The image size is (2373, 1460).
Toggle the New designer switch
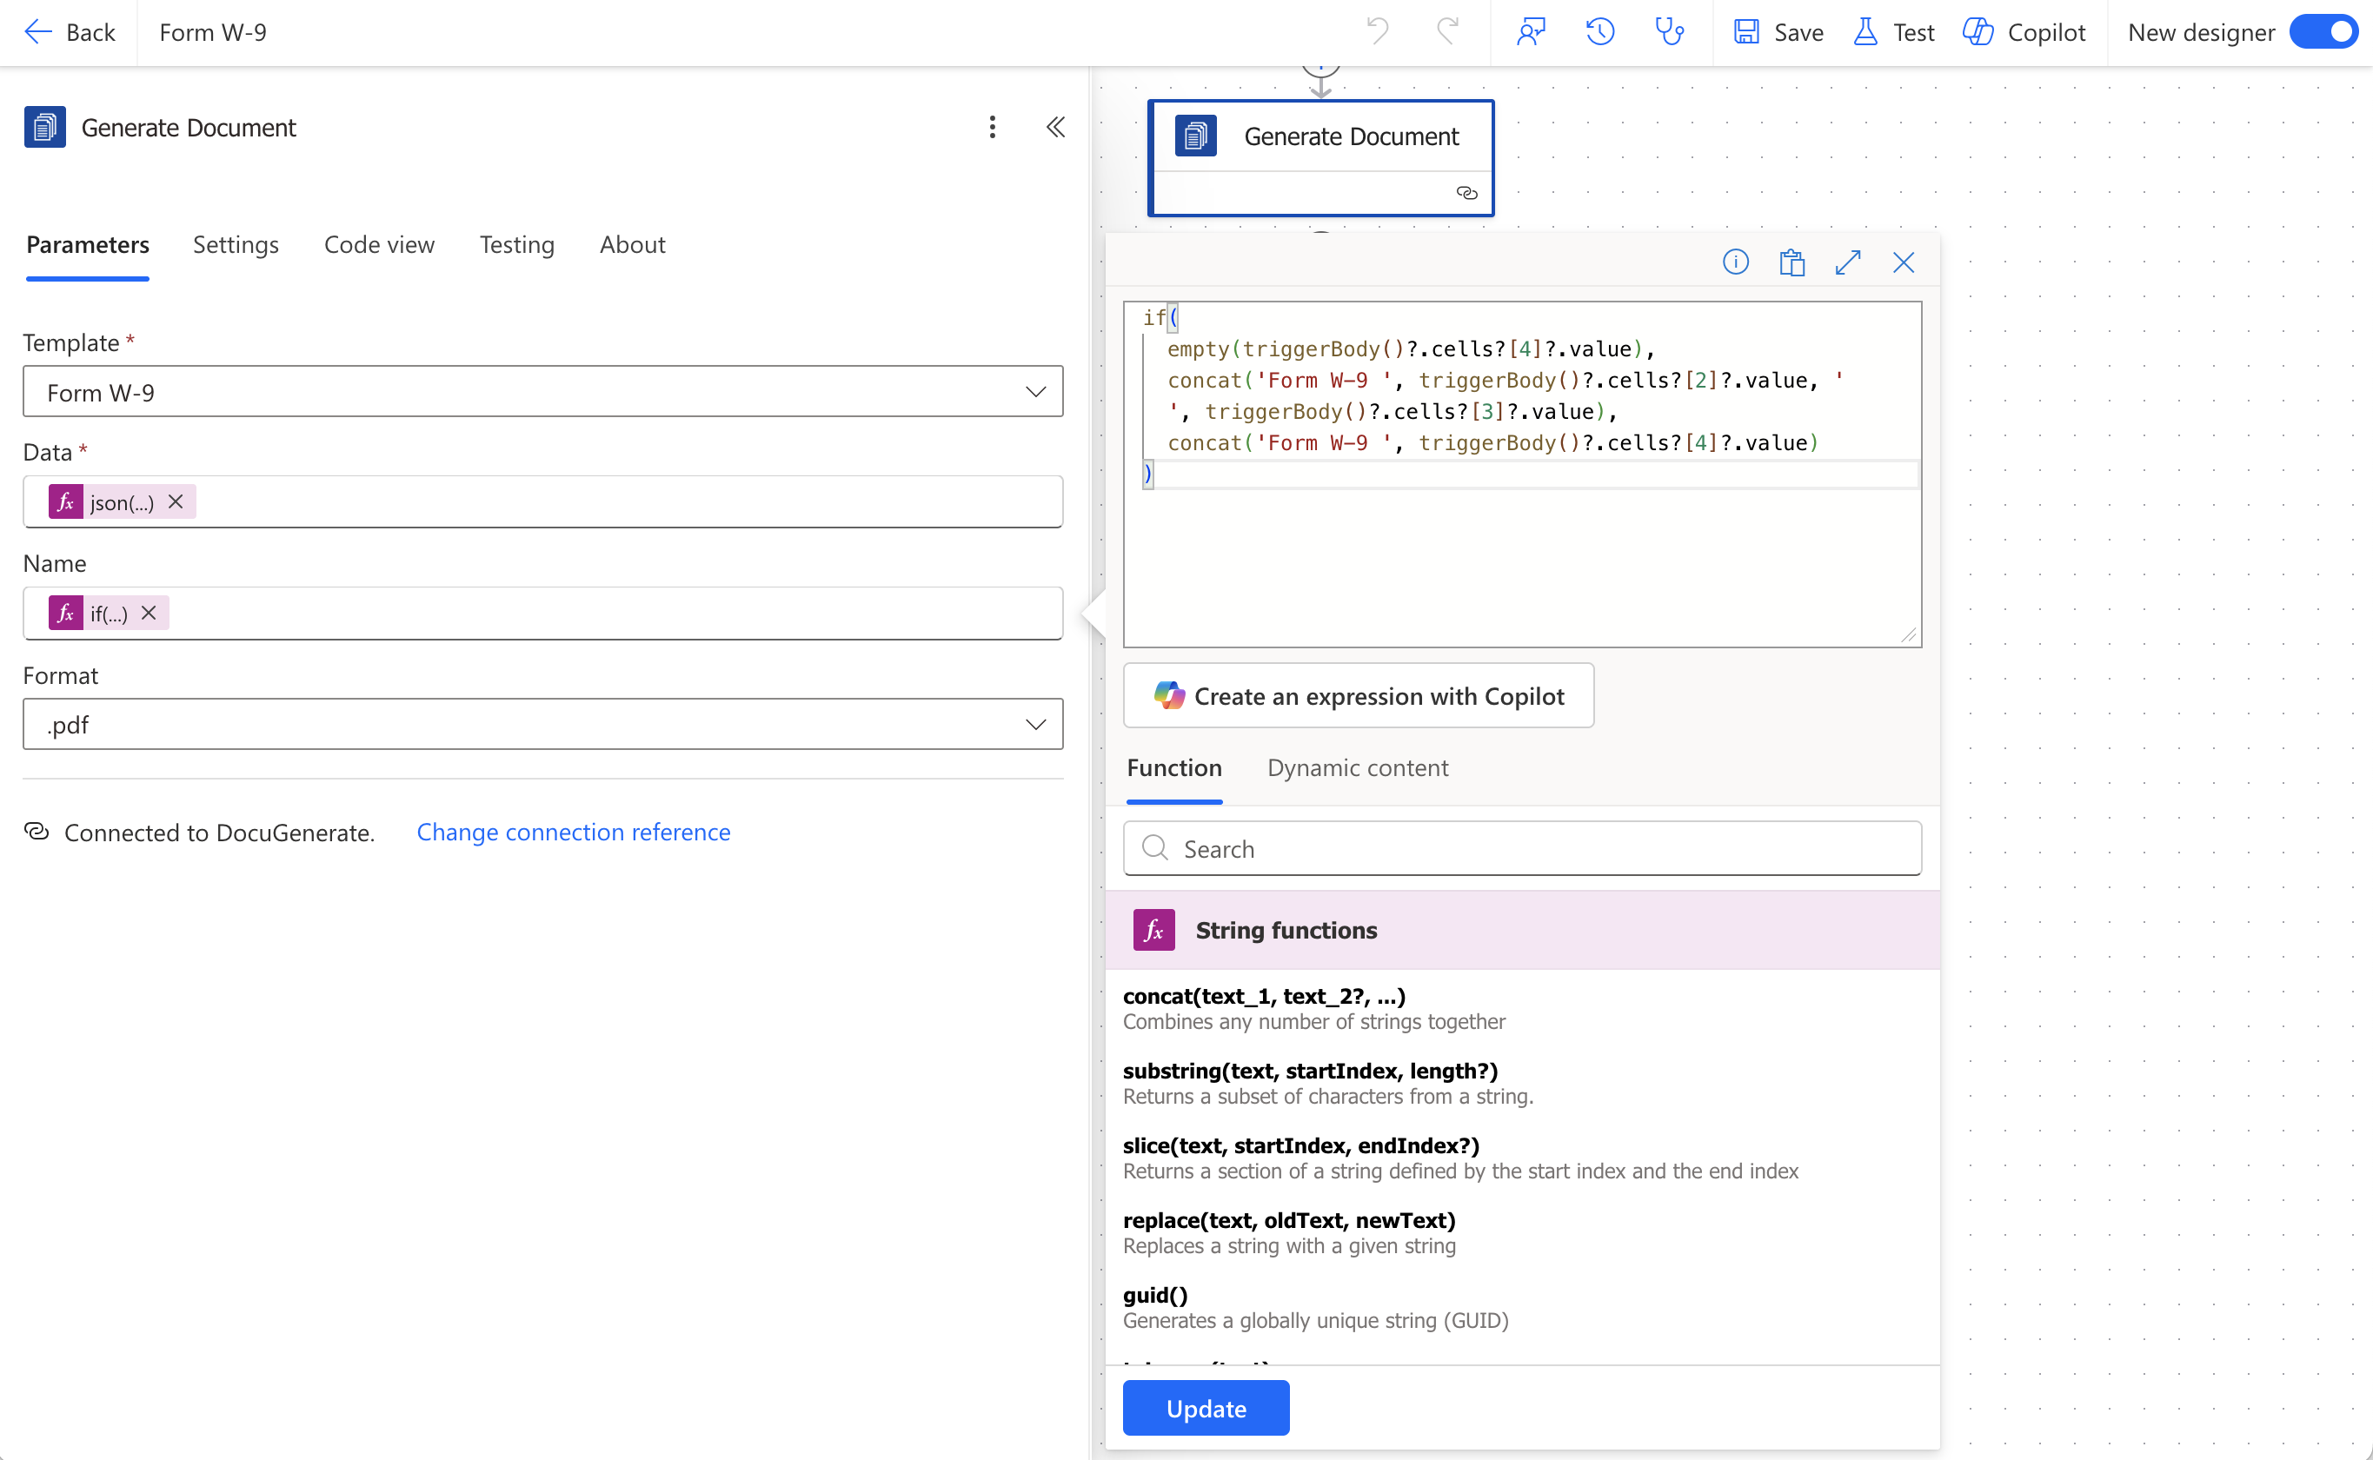[2324, 32]
